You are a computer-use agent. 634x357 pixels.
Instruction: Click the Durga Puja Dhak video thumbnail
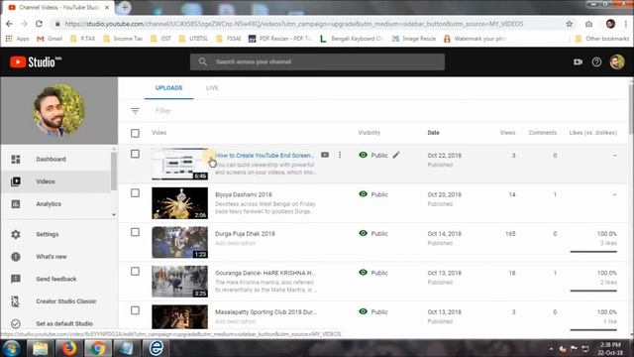[179, 242]
